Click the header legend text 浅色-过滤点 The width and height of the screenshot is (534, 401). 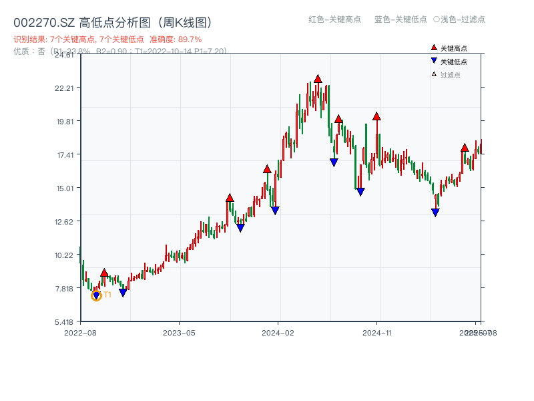tap(463, 19)
